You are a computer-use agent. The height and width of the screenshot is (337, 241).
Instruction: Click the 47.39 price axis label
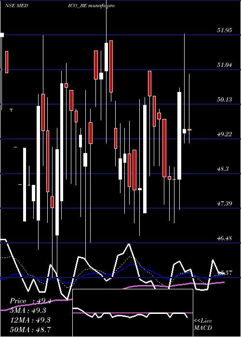point(225,203)
